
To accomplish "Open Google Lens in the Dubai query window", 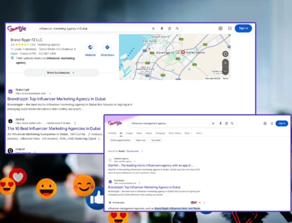I will [170, 29].
